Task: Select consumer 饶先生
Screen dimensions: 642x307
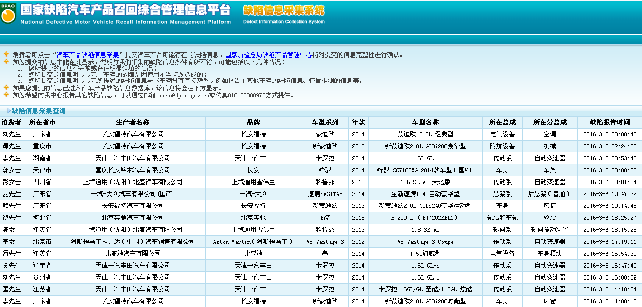Action: click(x=12, y=218)
